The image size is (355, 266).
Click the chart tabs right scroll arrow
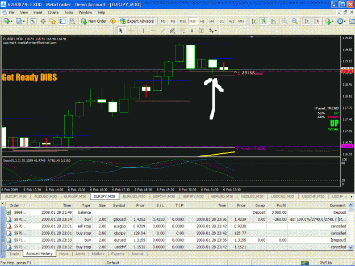pos(352,197)
